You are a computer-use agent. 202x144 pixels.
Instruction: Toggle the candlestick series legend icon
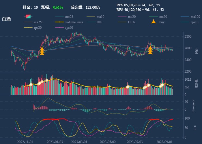coord(28,17)
